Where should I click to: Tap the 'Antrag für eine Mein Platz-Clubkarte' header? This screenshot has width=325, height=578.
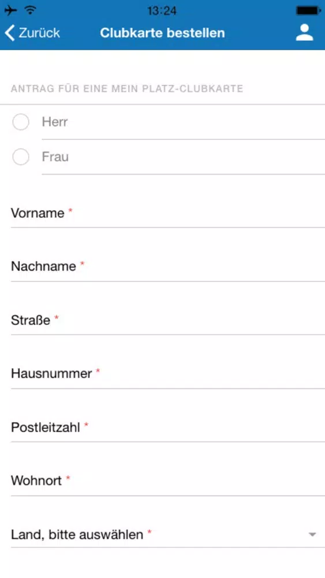(x=127, y=89)
